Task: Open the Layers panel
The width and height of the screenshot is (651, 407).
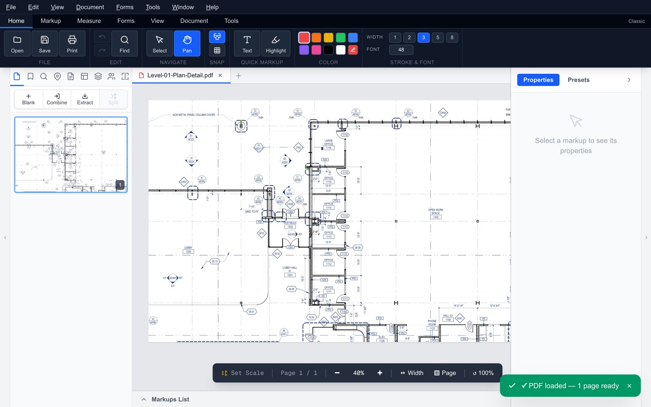Action: click(x=98, y=77)
